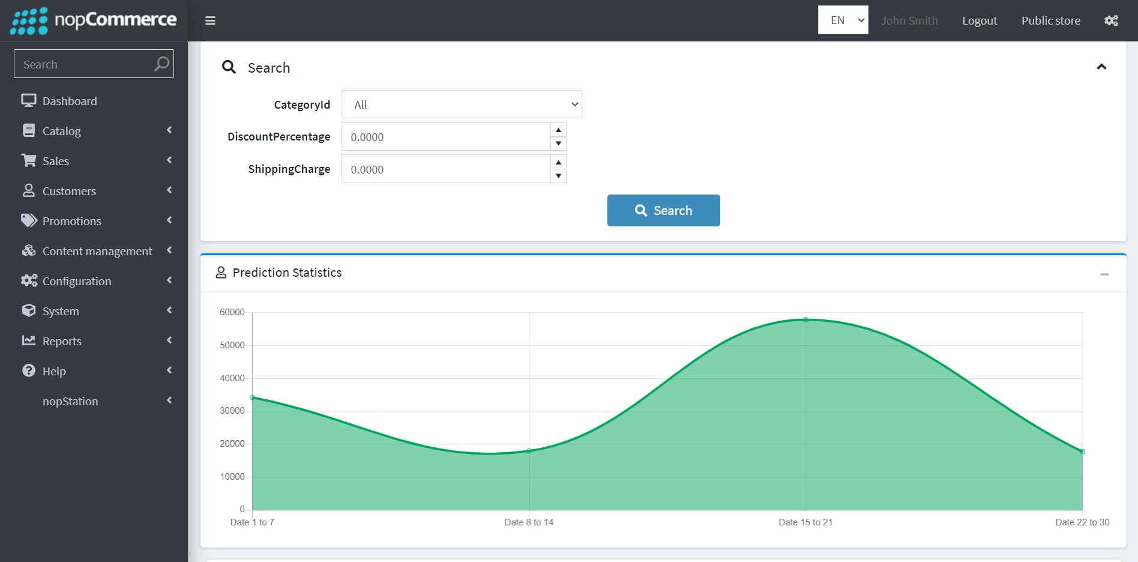Click the 'Date 15 to 21' axis label
Screen dimensions: 1138x562
point(805,522)
